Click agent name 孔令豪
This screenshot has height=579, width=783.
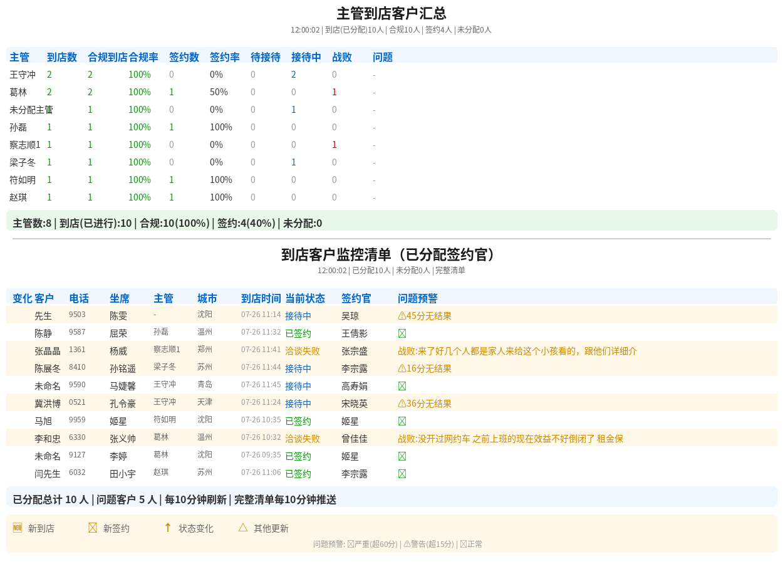(123, 404)
